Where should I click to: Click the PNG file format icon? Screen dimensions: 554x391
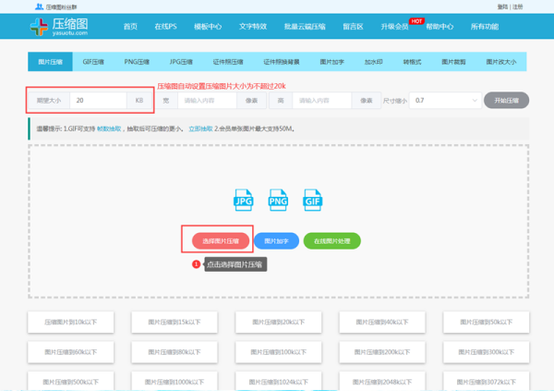pyautogui.click(x=278, y=200)
